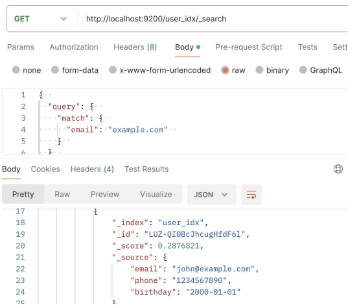This screenshot has height=305, width=348.
Task: Click the phone value "1234567890"
Action: click(x=200, y=280)
